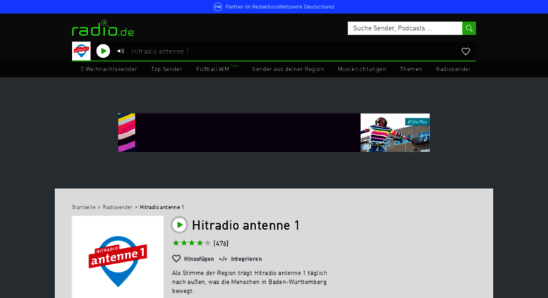
Task: Click the station description paragraph
Action: tap(250, 282)
